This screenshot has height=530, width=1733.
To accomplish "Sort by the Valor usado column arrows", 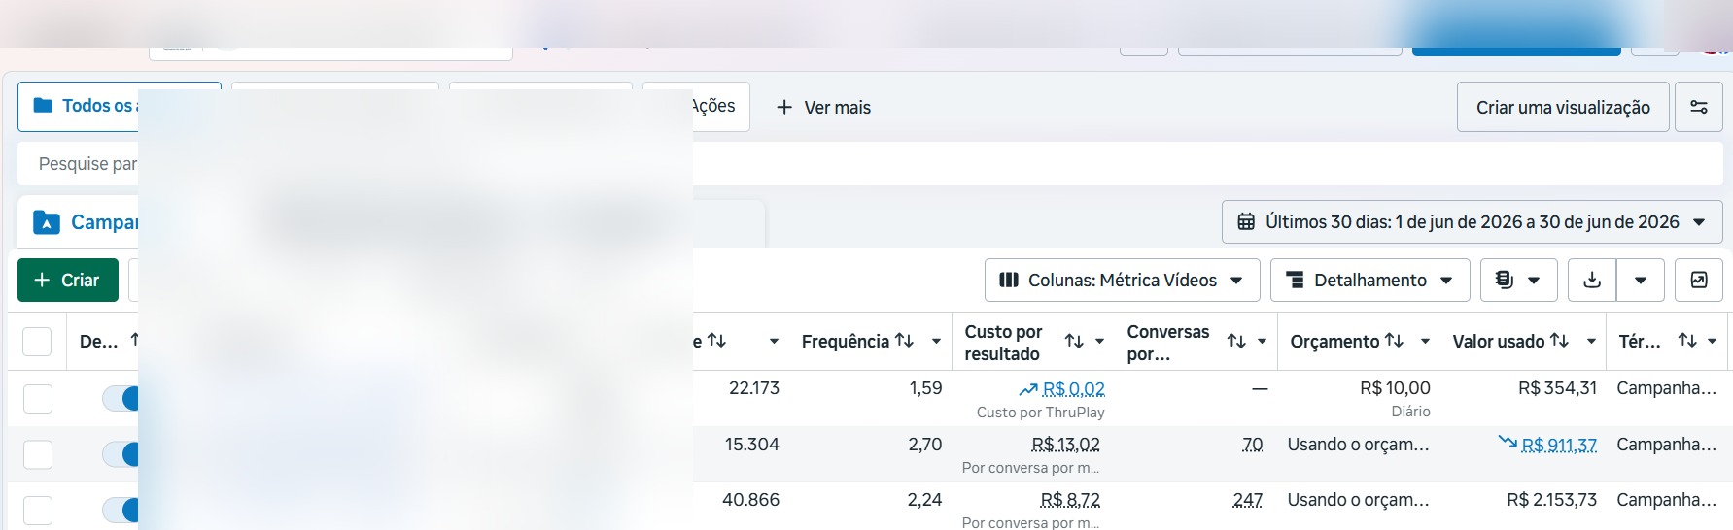I will click(1559, 340).
